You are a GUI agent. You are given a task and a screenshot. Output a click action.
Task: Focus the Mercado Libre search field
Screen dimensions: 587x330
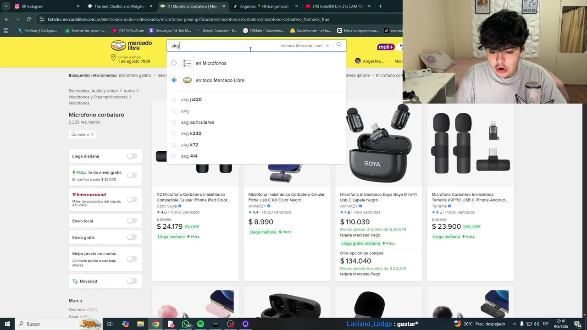(x=222, y=45)
